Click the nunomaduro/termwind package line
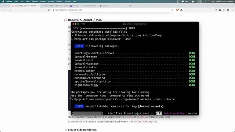This screenshot has width=235, height=132. point(135,78)
